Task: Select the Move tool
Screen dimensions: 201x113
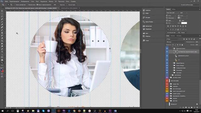Action: click(2, 11)
